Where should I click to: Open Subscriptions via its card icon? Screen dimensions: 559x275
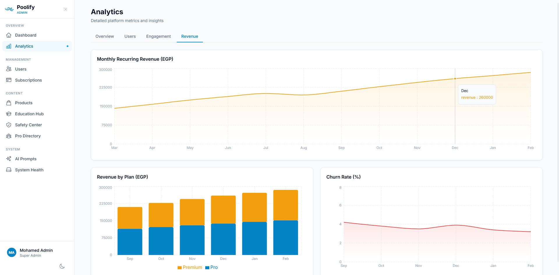[x=9, y=80]
